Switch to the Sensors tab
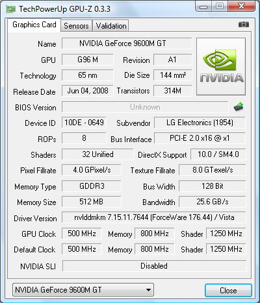260x303 pixels. [76, 26]
